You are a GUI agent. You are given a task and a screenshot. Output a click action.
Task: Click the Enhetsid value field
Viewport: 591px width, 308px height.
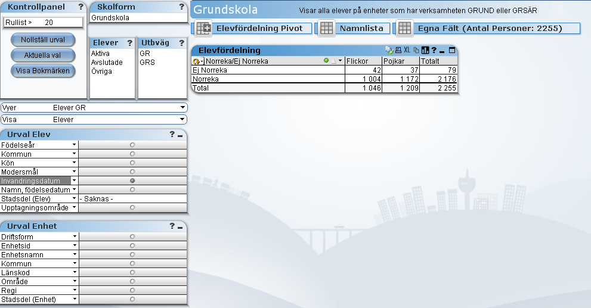(x=132, y=245)
